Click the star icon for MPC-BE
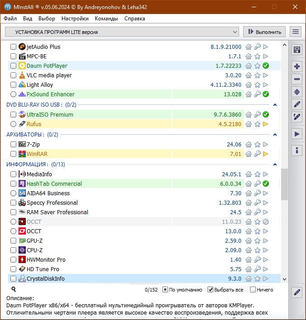The width and height of the screenshot is (306, 320). tap(257, 56)
